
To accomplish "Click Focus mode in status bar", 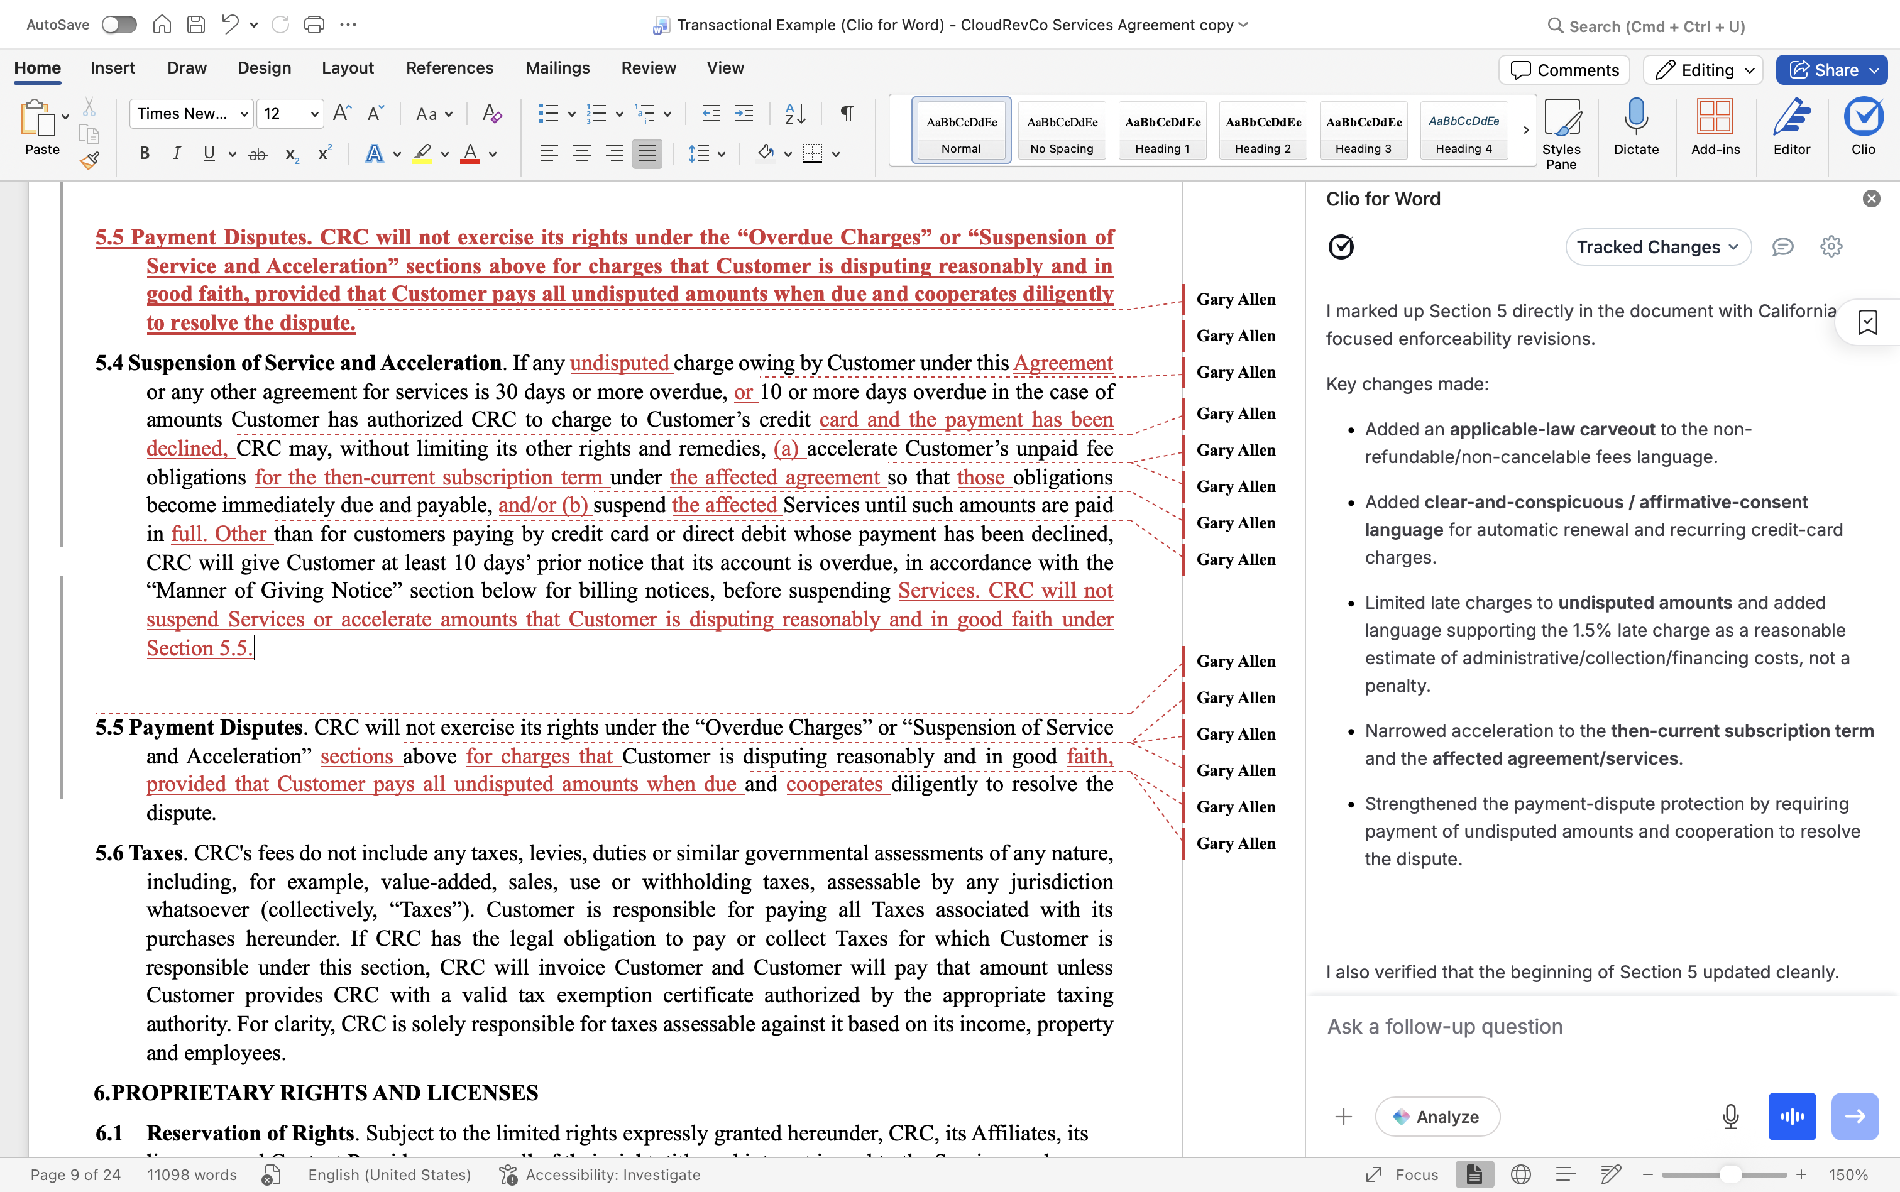I will tap(1402, 1174).
